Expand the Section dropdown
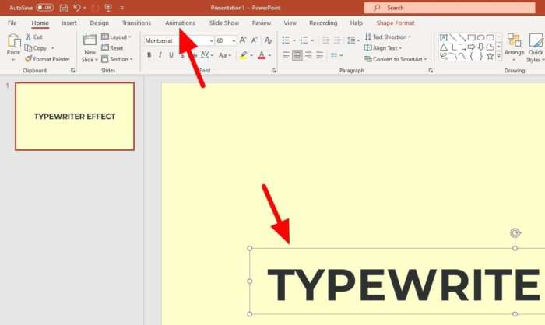The image size is (545, 325). pyautogui.click(x=117, y=59)
